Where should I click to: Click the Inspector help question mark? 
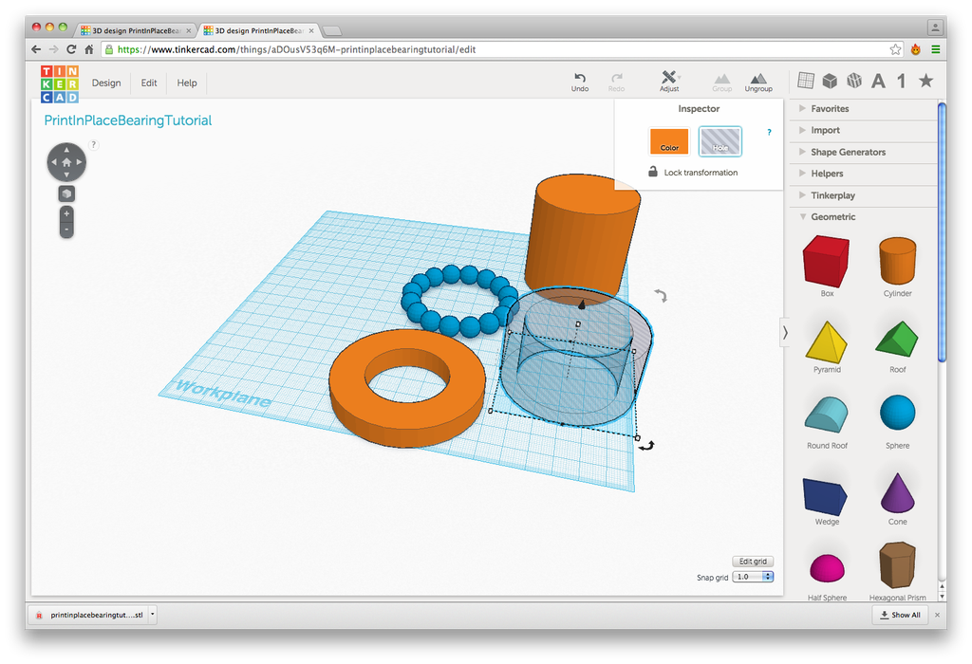coord(769,132)
